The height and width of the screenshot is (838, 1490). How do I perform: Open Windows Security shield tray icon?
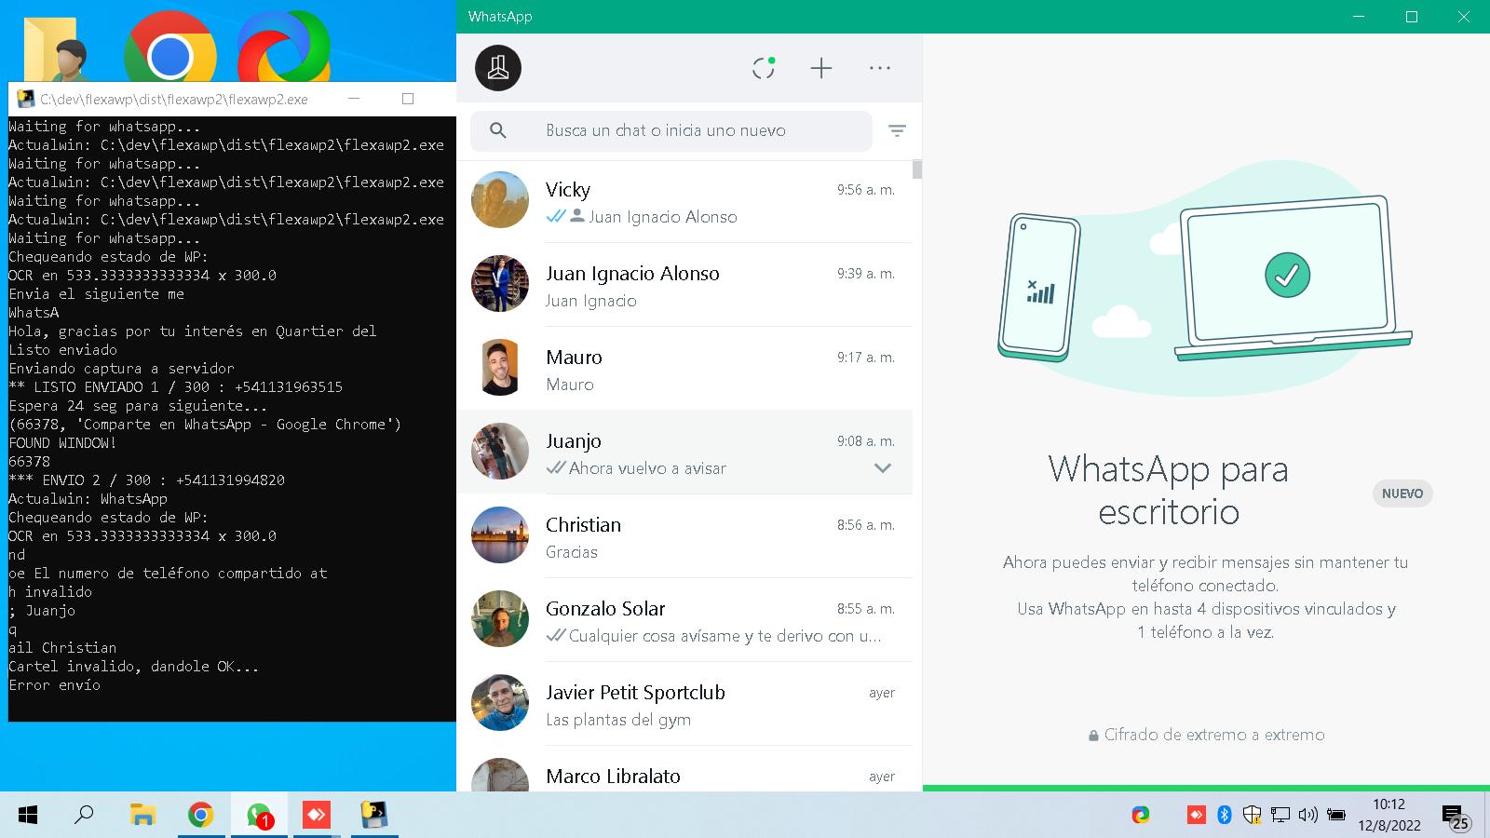1253,816
